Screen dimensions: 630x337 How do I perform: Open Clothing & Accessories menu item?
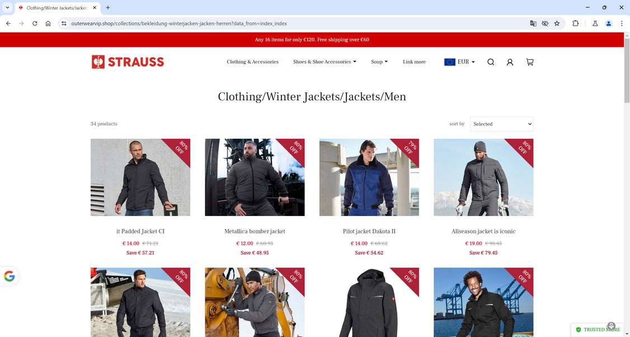click(x=252, y=62)
